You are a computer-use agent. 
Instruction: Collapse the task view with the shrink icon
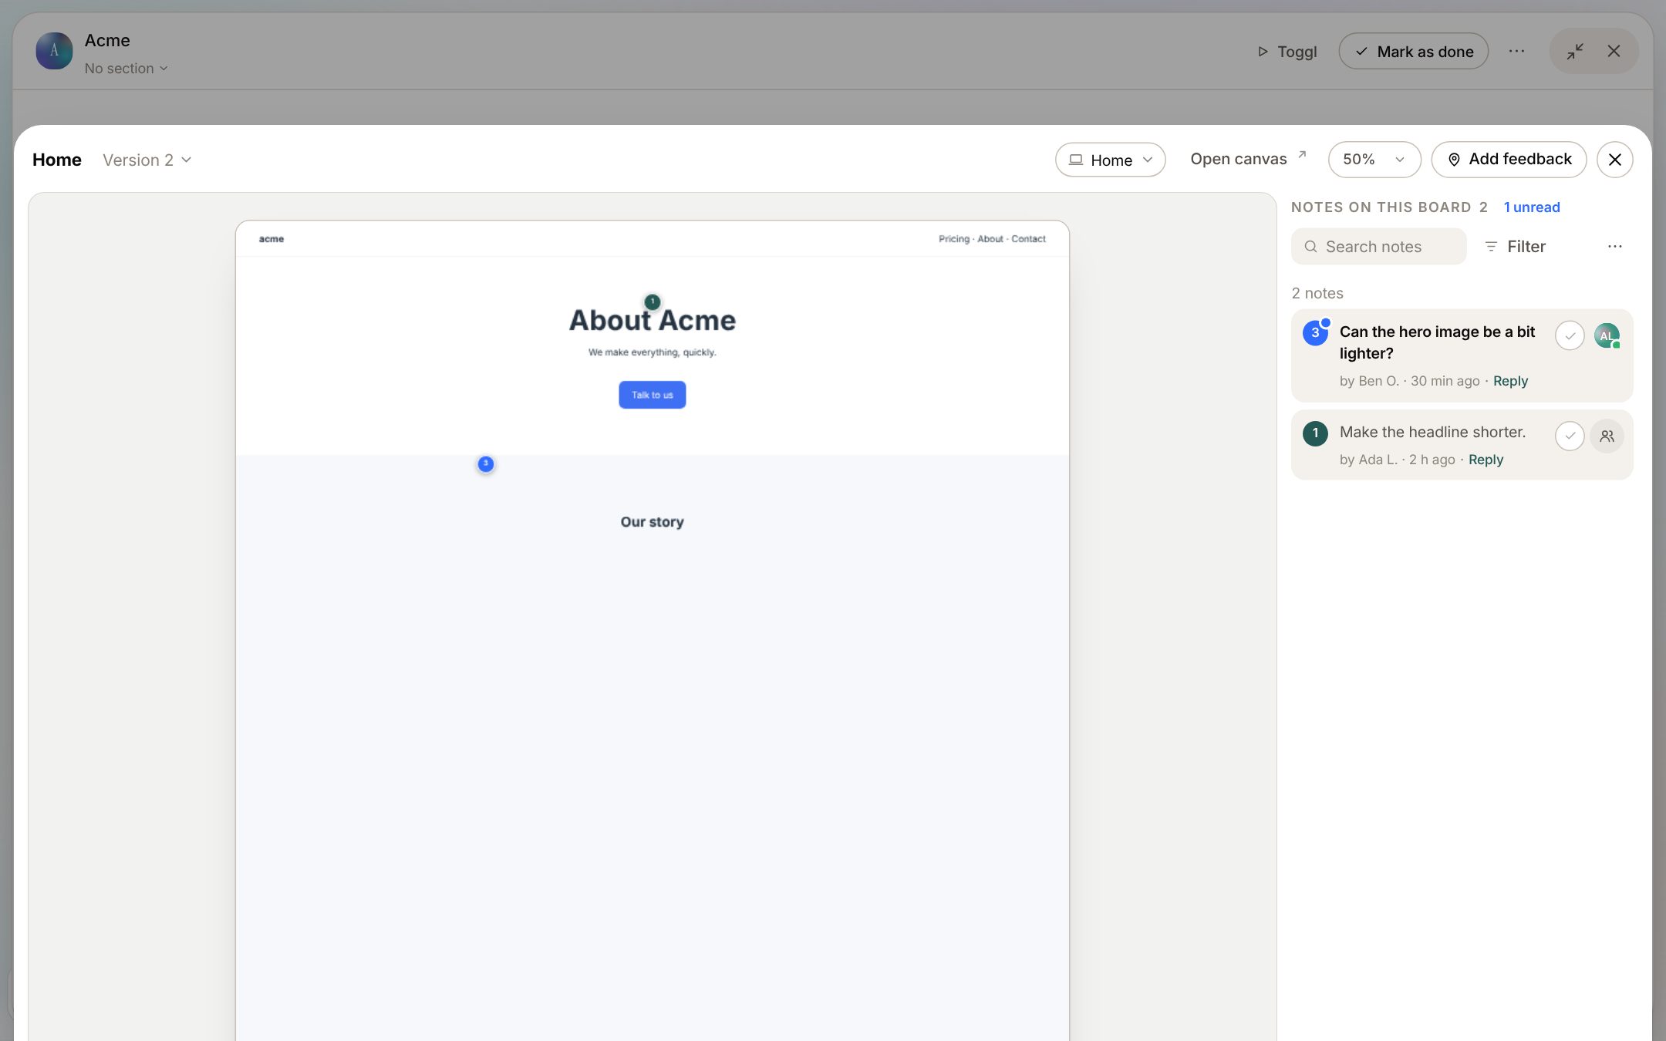click(1575, 51)
